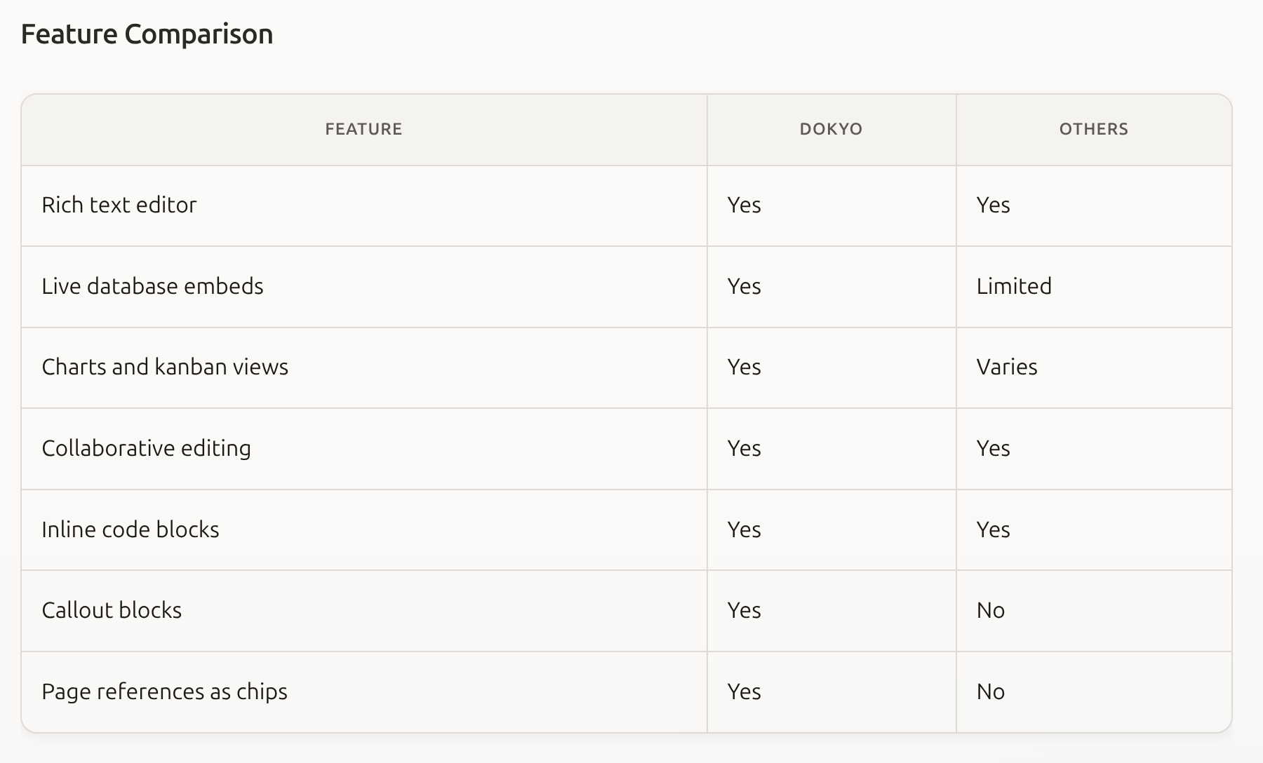Click Dokyo's Yes for Page references as chips
The width and height of the screenshot is (1263, 763).
pos(831,692)
